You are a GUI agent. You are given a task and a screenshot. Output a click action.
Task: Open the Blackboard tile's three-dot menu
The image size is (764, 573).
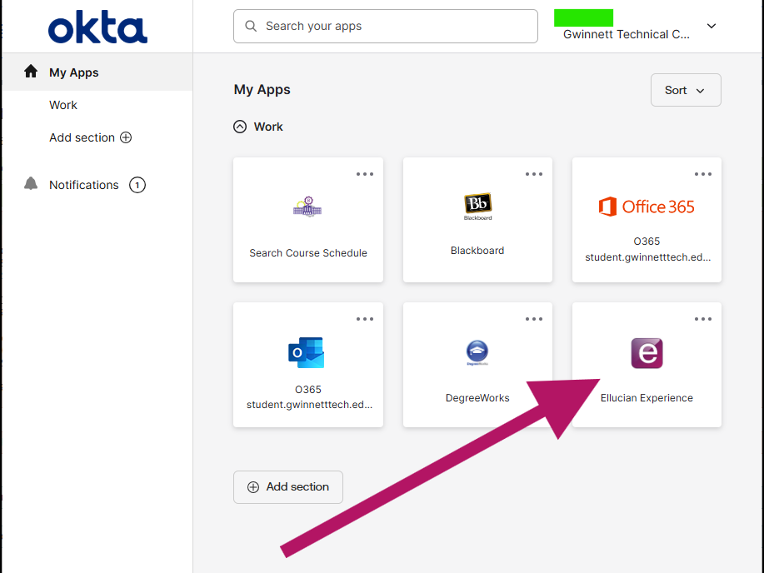(534, 174)
